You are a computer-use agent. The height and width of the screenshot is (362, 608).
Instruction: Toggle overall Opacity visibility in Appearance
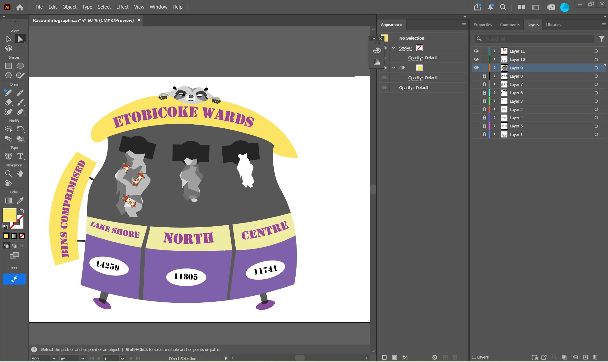pyautogui.click(x=384, y=87)
